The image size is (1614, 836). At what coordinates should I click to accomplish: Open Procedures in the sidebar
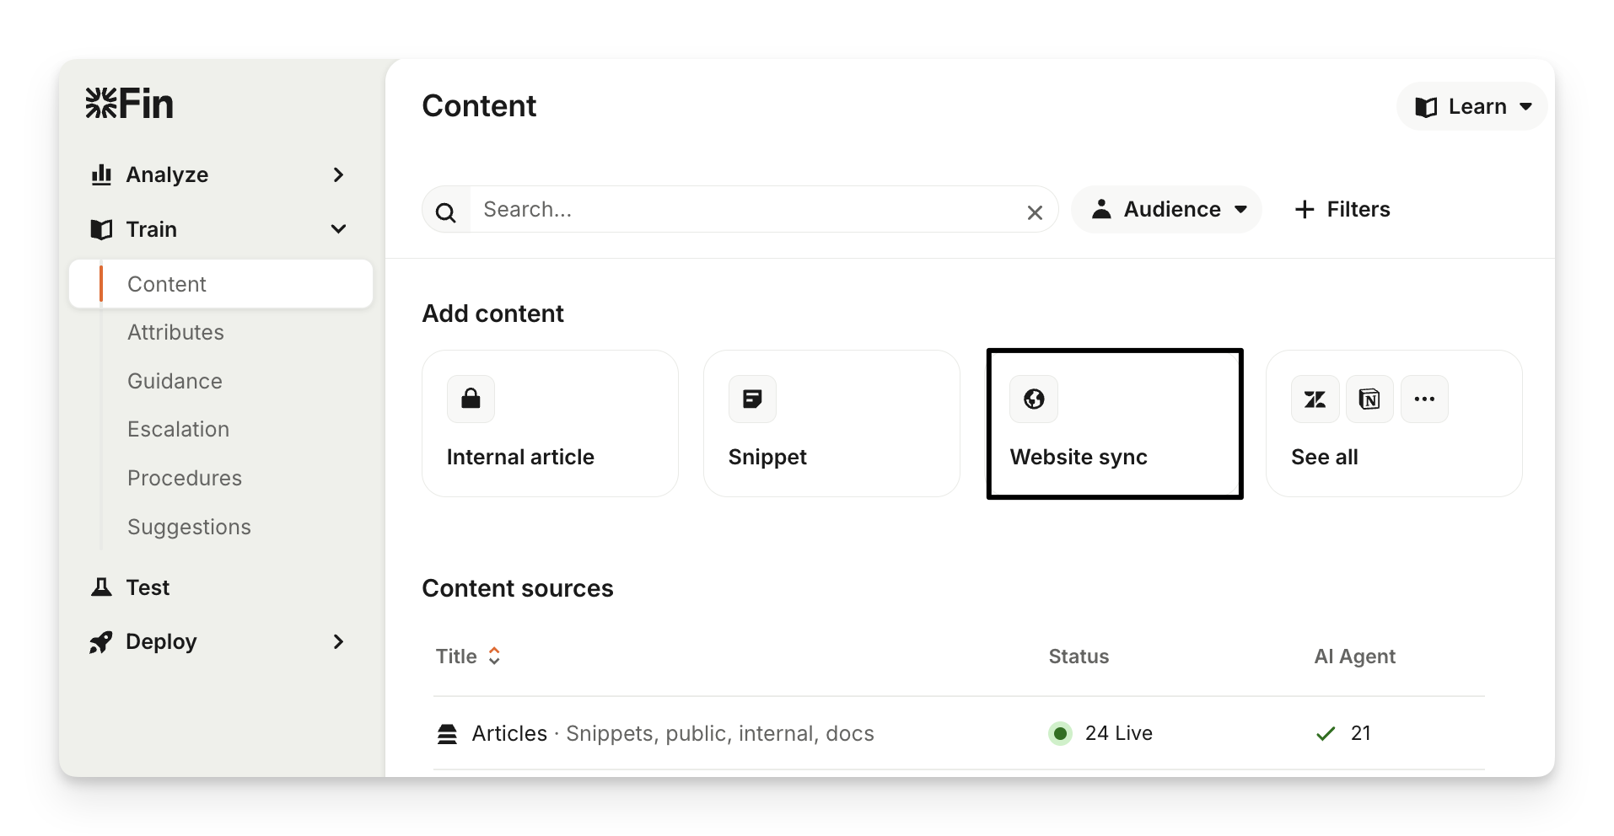[x=185, y=478]
